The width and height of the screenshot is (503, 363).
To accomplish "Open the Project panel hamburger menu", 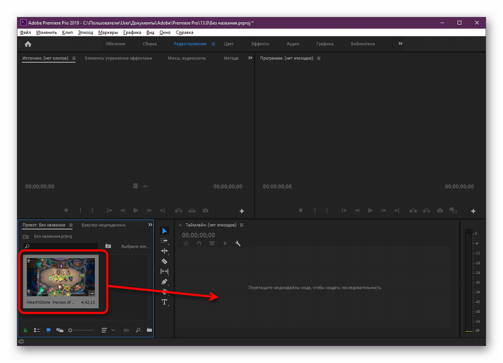I will (71, 225).
